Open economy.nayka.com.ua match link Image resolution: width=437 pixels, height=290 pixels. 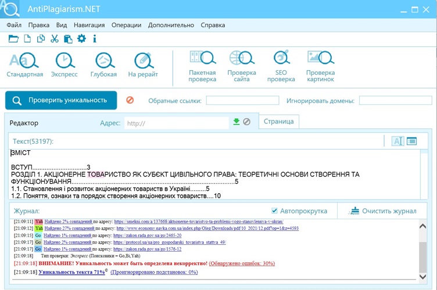click(x=207, y=229)
